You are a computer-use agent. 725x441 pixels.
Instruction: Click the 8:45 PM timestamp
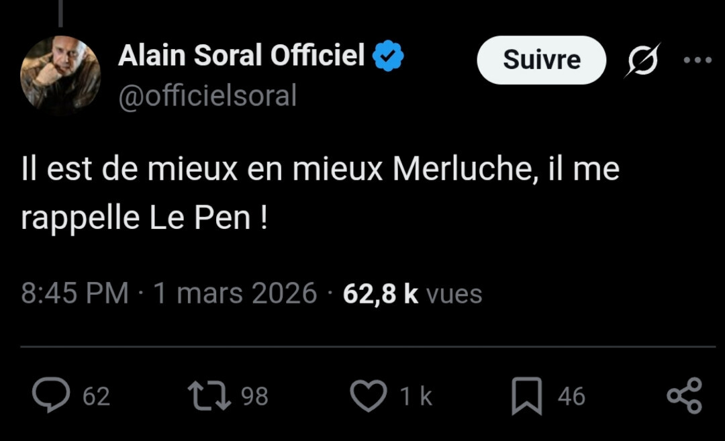[x=75, y=294]
